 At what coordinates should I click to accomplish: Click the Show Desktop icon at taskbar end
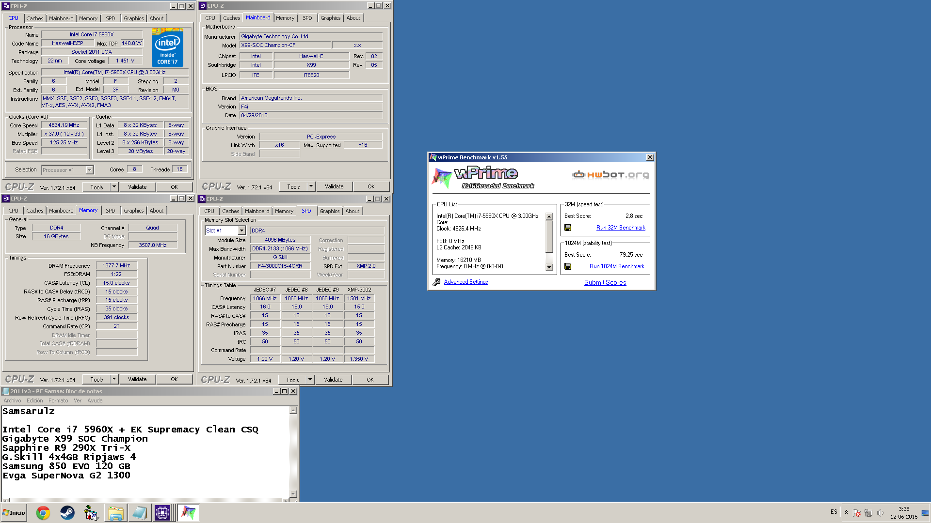click(925, 513)
